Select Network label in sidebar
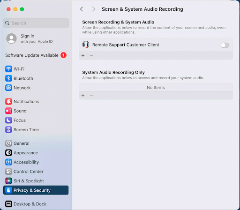The height and width of the screenshot is (210, 240). coord(22,88)
